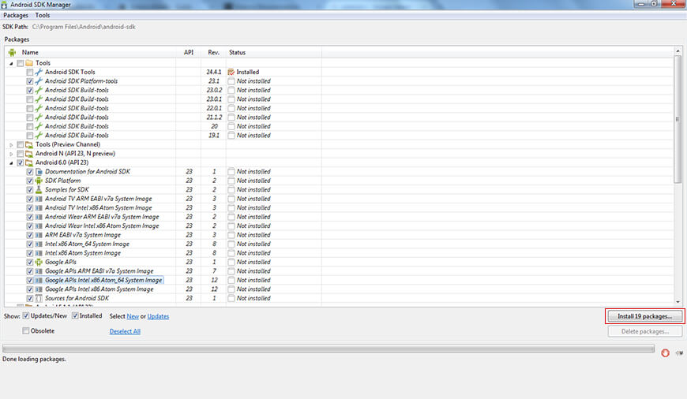The image size is (687, 399).
Task: Click the Google APIs puzzle-piece icon
Action: click(39, 262)
